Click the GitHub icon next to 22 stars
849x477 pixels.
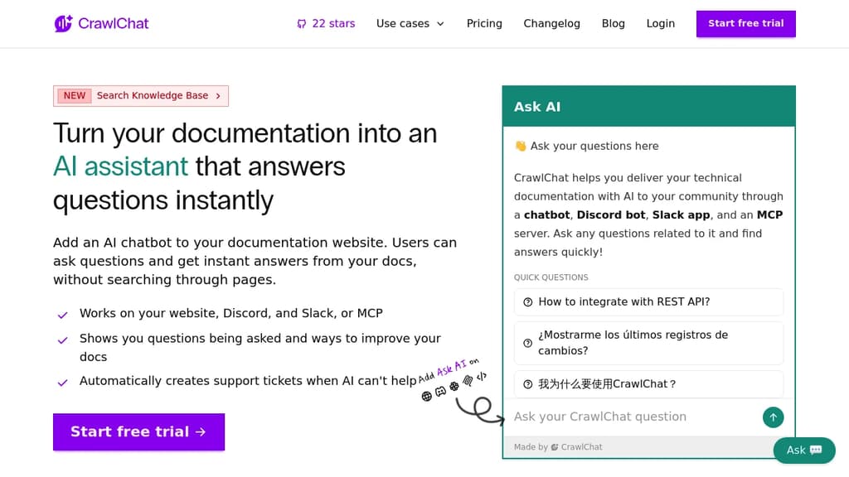pyautogui.click(x=302, y=23)
